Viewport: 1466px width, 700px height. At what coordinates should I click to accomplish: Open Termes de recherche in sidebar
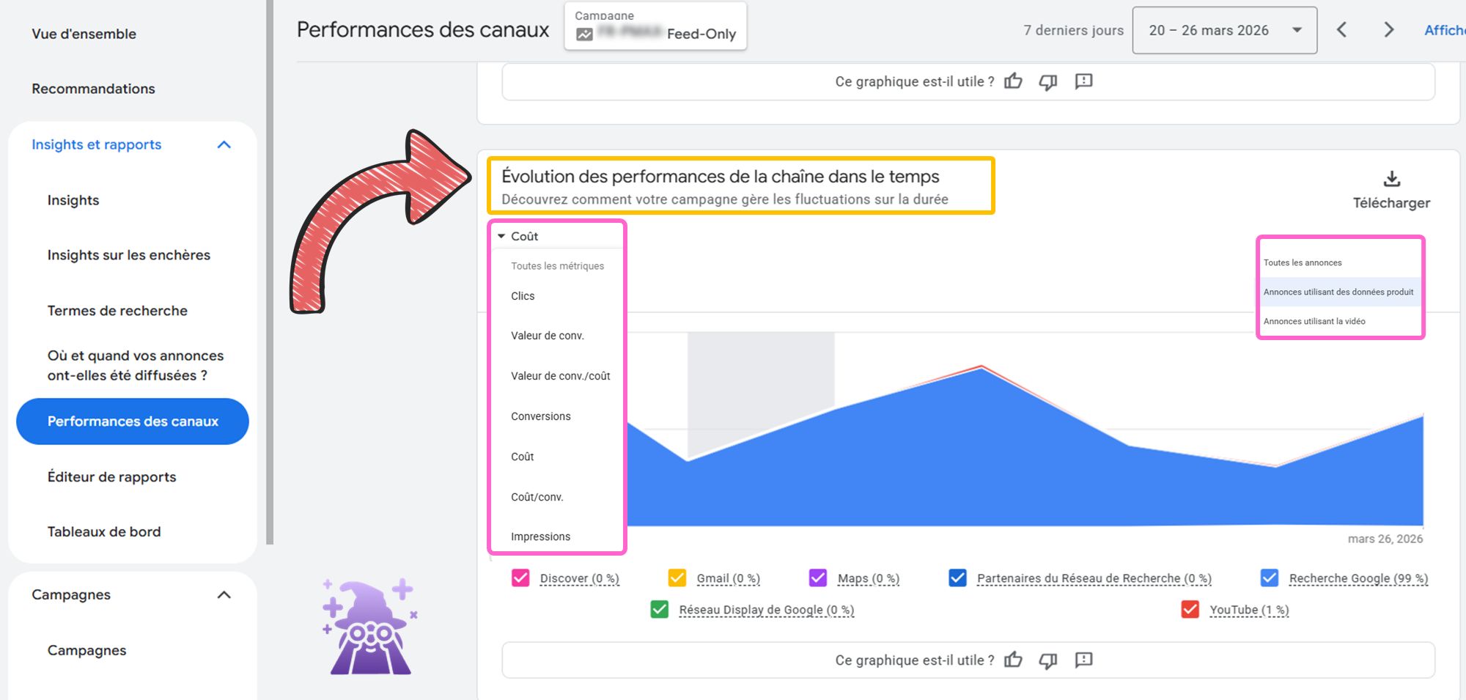tap(117, 311)
